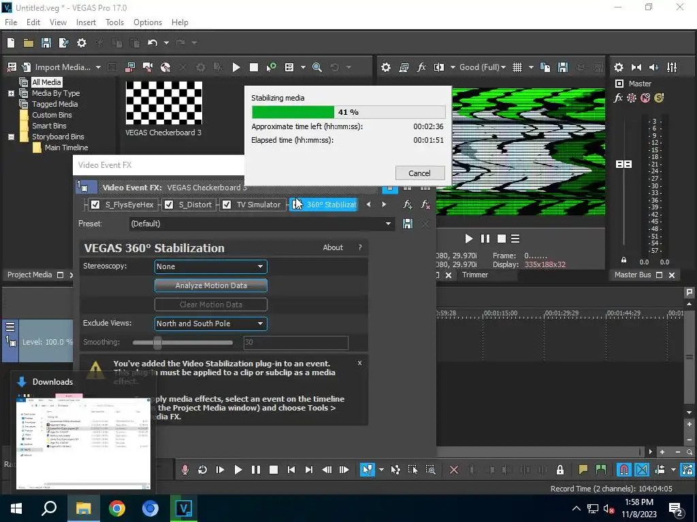This screenshot has width=697, height=522.
Task: Click the Undo arrow in main toolbar
Action: 152,43
